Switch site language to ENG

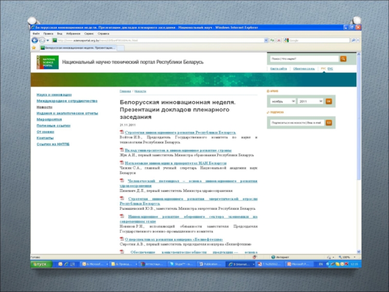[x=330, y=69]
